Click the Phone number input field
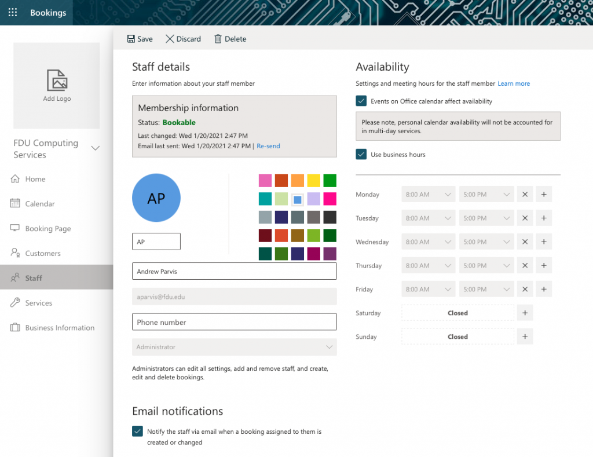The image size is (593, 457). point(235,322)
